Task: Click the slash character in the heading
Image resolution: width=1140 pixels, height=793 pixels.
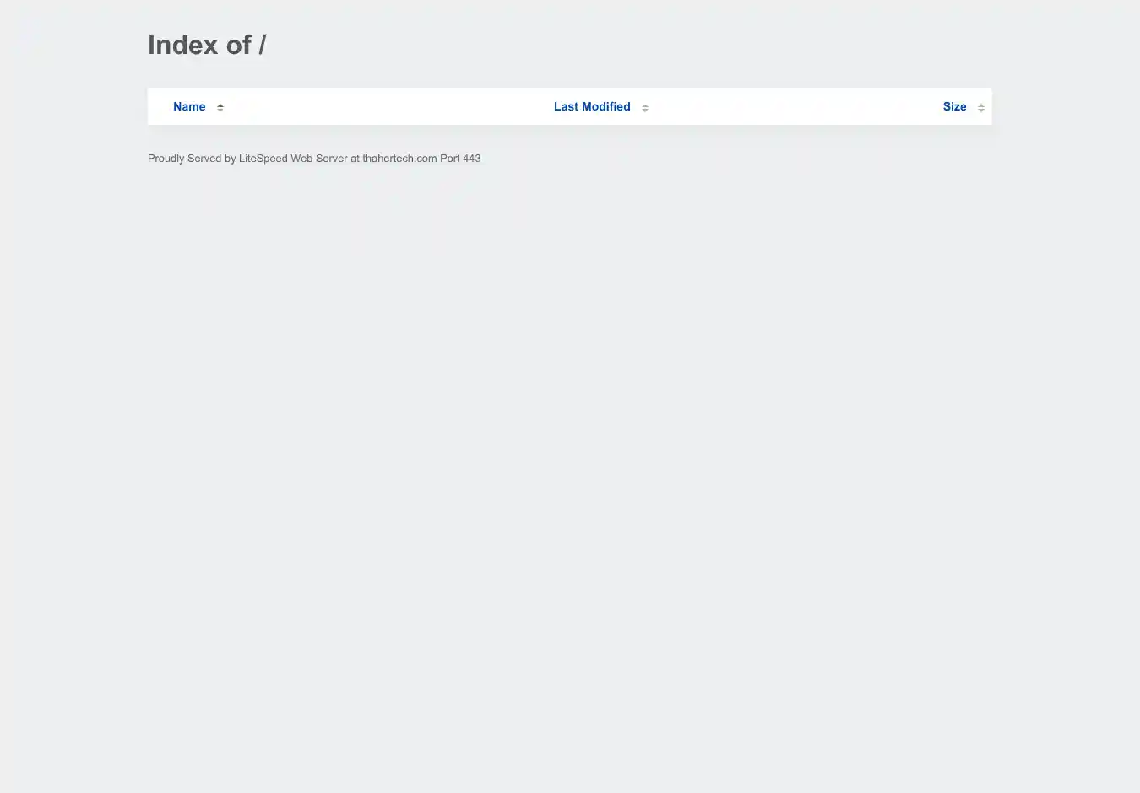Action: click(263, 45)
